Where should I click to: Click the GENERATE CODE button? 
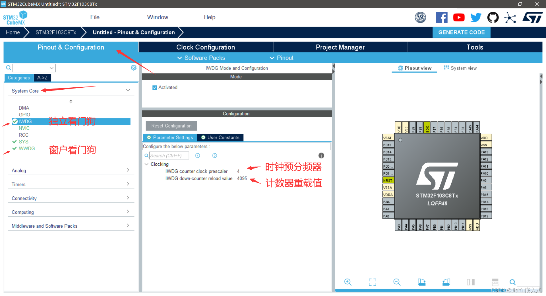461,32
